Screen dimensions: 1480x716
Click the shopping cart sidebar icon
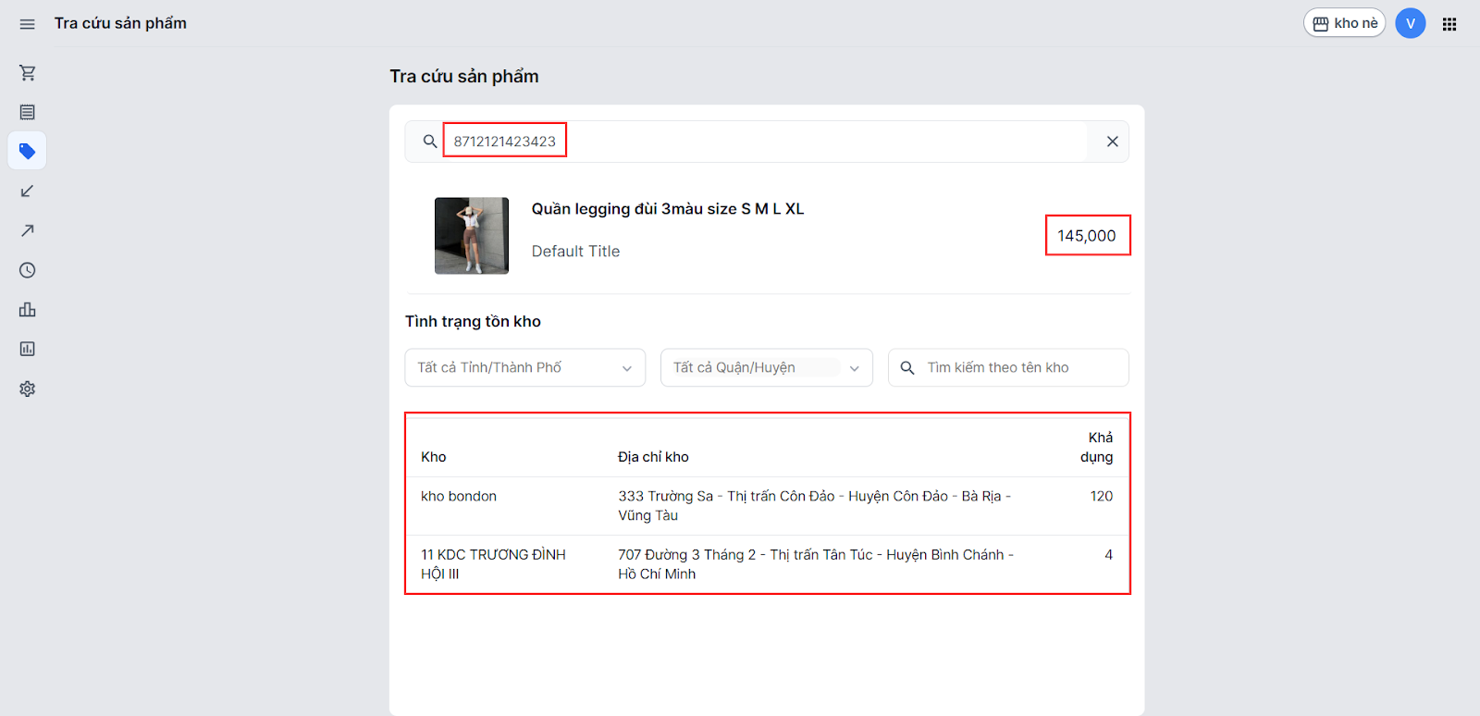click(x=28, y=72)
